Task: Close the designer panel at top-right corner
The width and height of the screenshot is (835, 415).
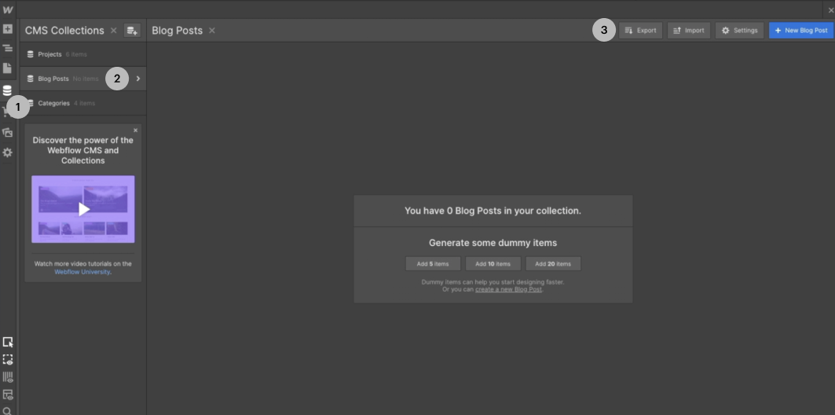Action: click(831, 9)
